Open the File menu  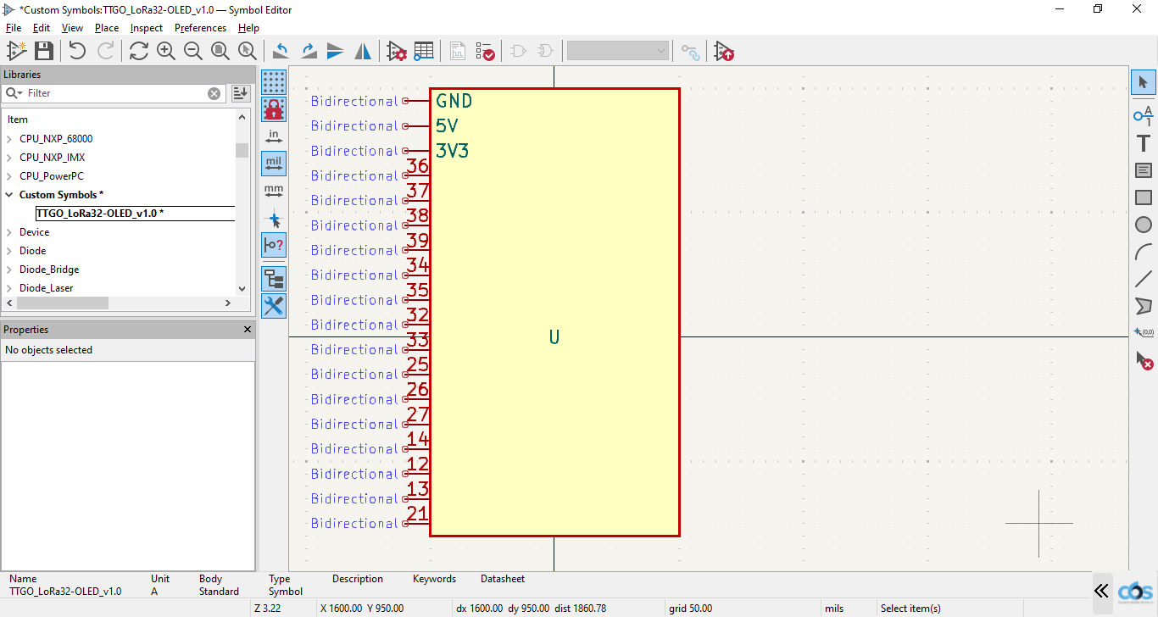tap(13, 28)
